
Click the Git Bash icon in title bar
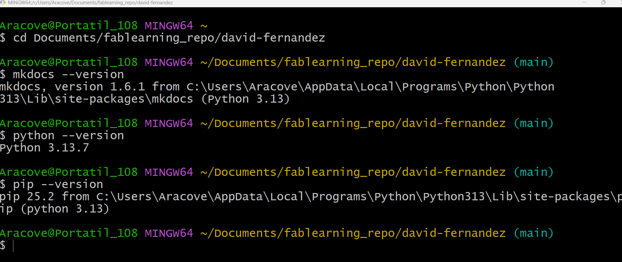coord(3,3)
